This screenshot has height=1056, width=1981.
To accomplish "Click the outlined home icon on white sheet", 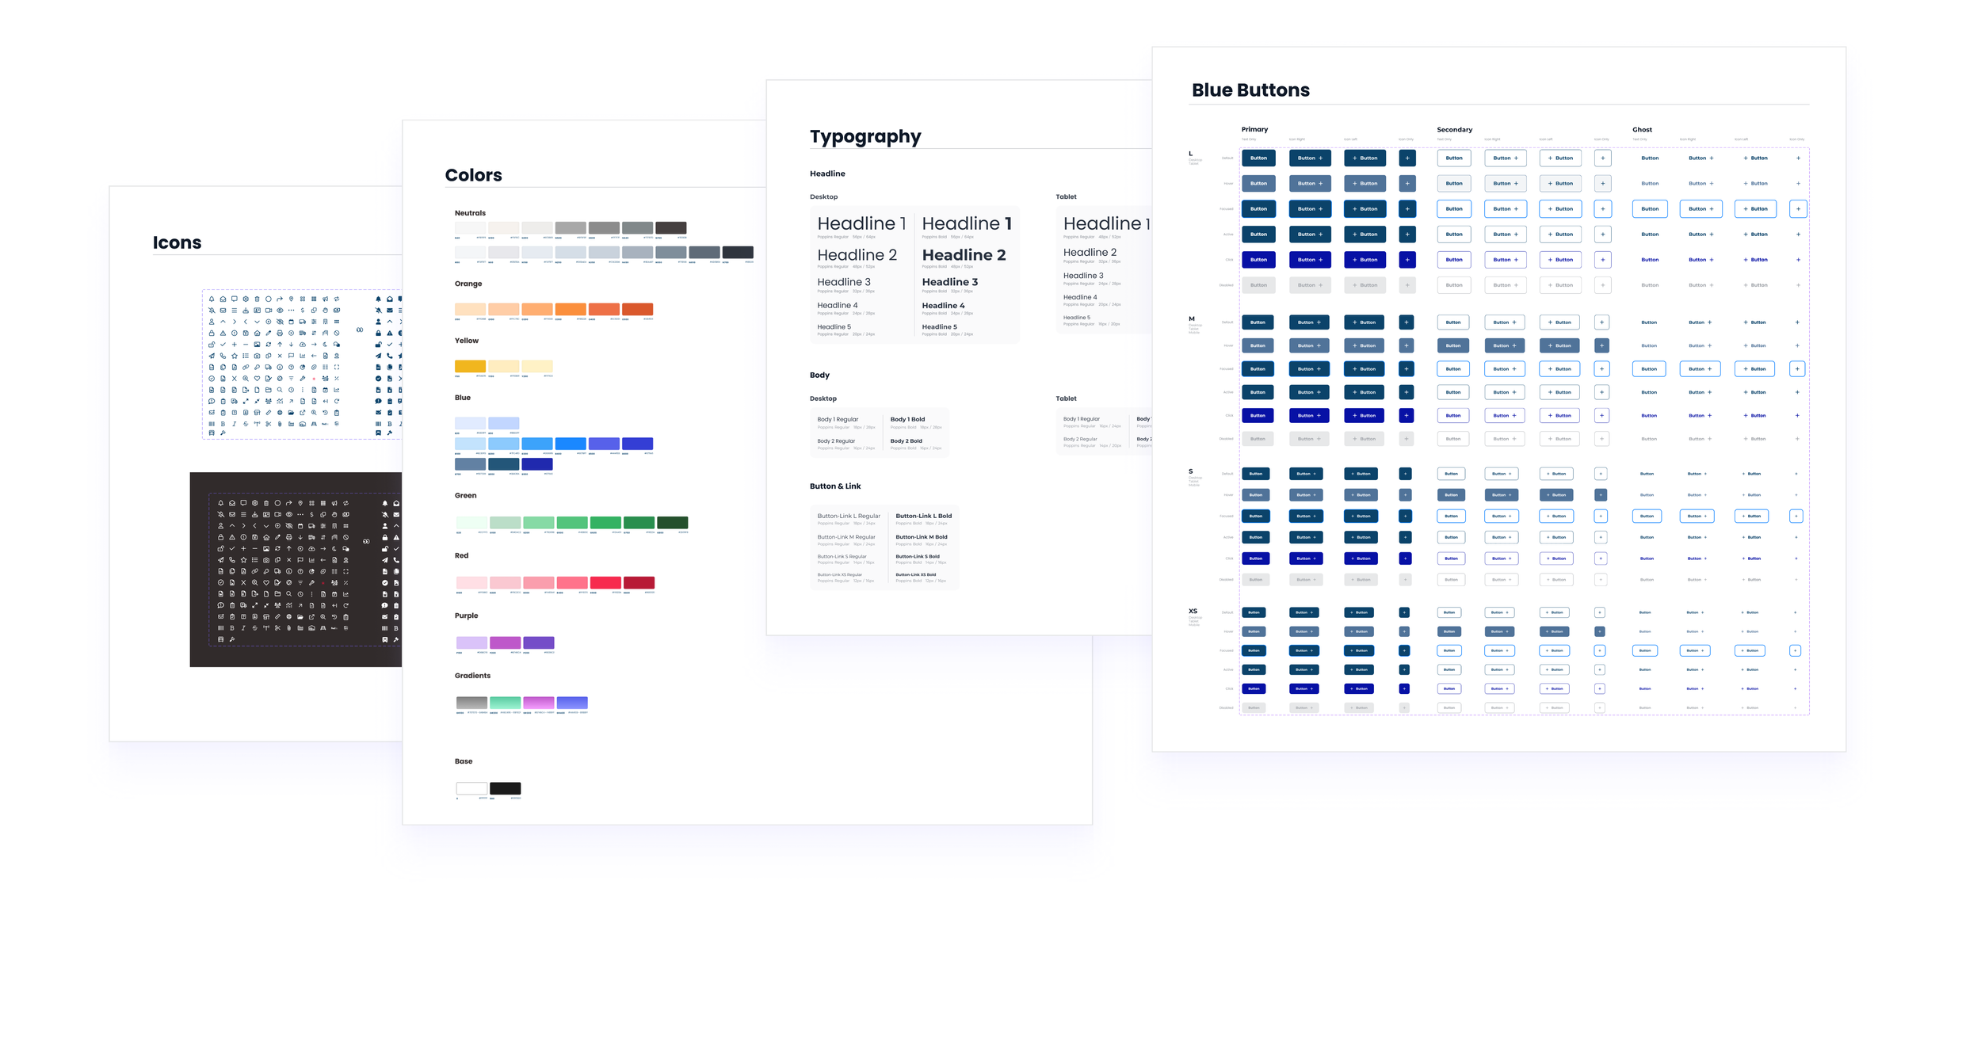I will (257, 333).
